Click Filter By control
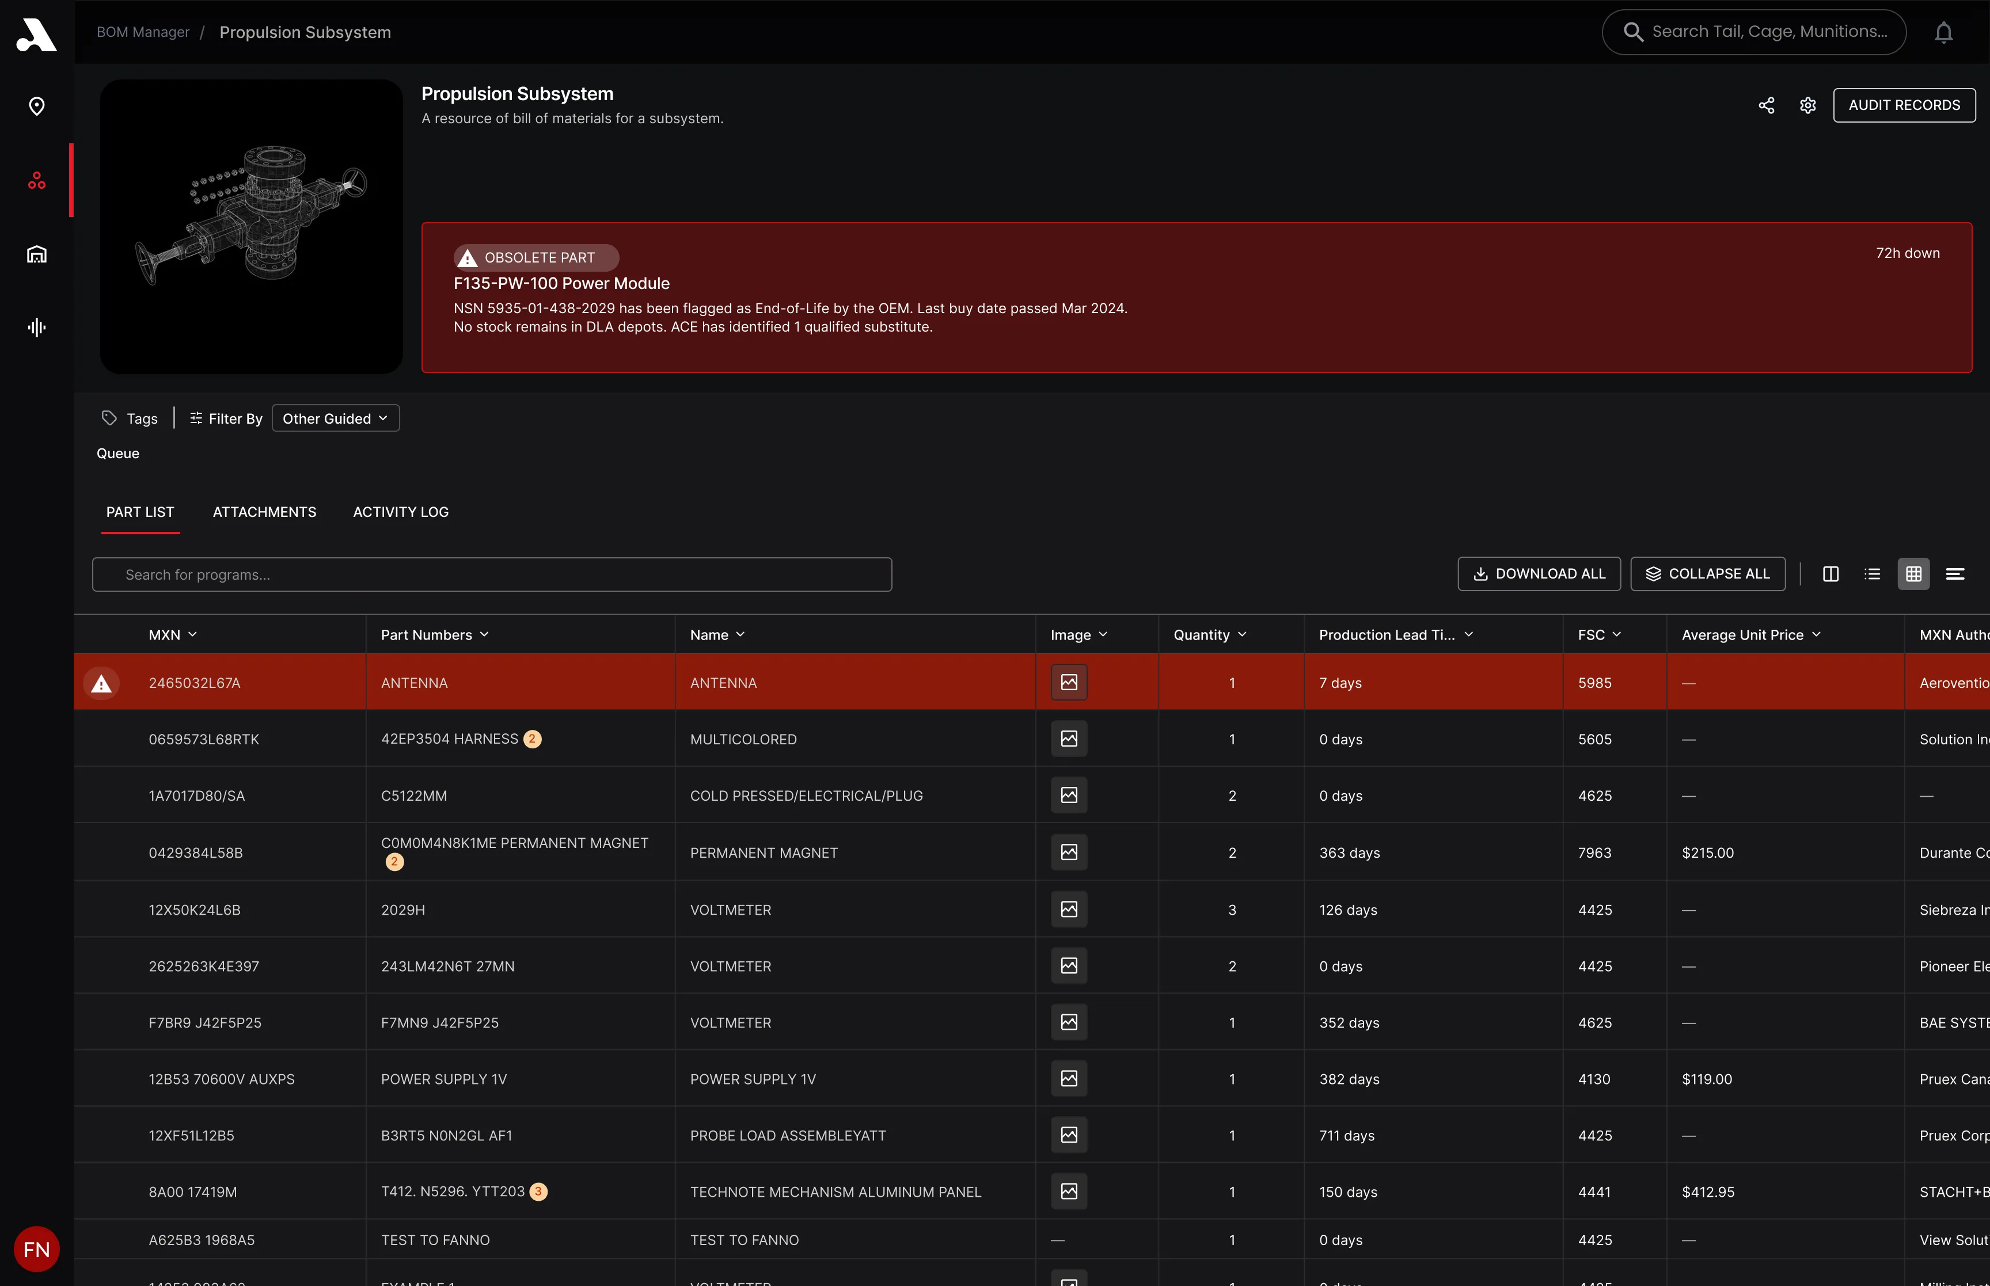Screen dimensions: 1990x1286 (x=226, y=418)
